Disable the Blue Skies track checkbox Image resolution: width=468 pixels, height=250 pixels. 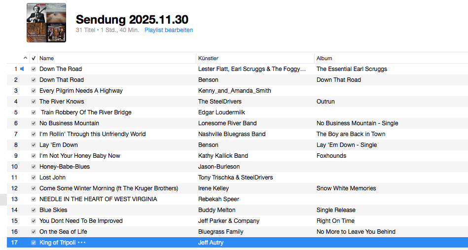(x=34, y=210)
